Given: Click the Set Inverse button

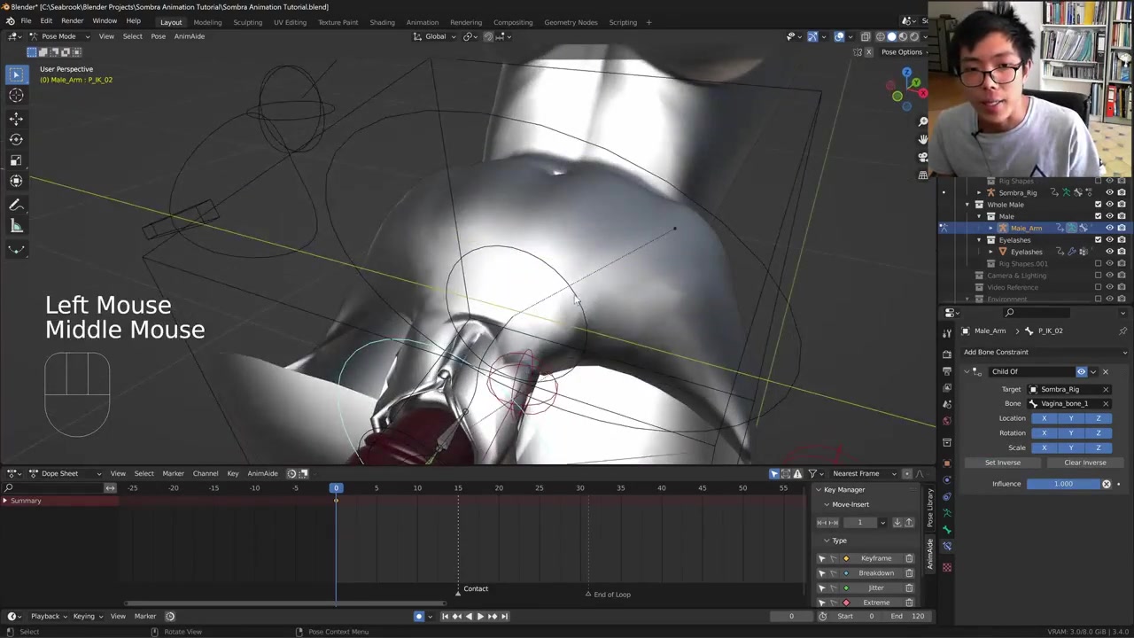Looking at the screenshot, I should (1002, 463).
